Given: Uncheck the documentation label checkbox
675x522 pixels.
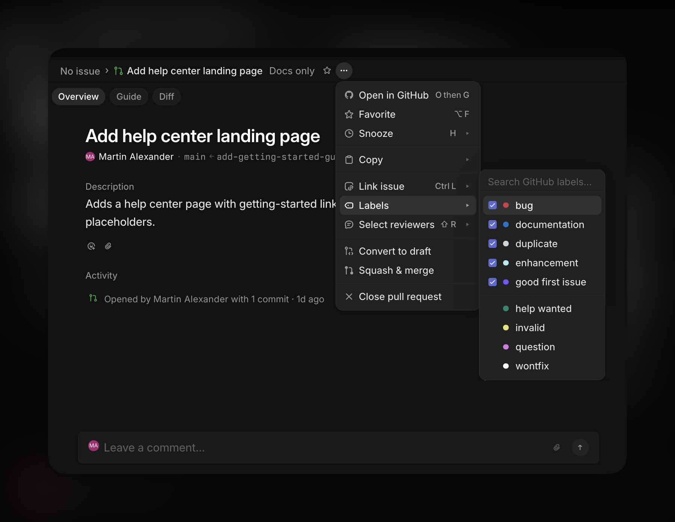Looking at the screenshot, I should click(x=493, y=224).
